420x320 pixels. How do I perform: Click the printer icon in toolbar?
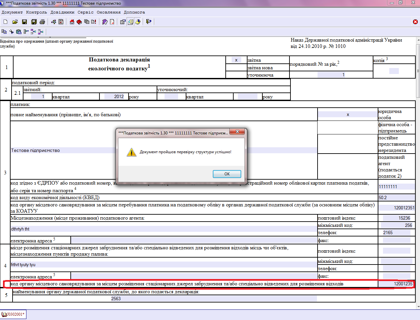pyautogui.click(x=42, y=22)
